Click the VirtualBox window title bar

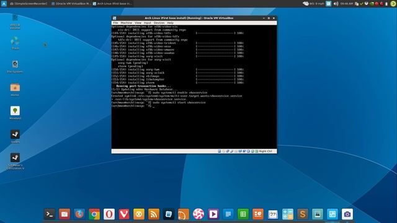coord(189,18)
